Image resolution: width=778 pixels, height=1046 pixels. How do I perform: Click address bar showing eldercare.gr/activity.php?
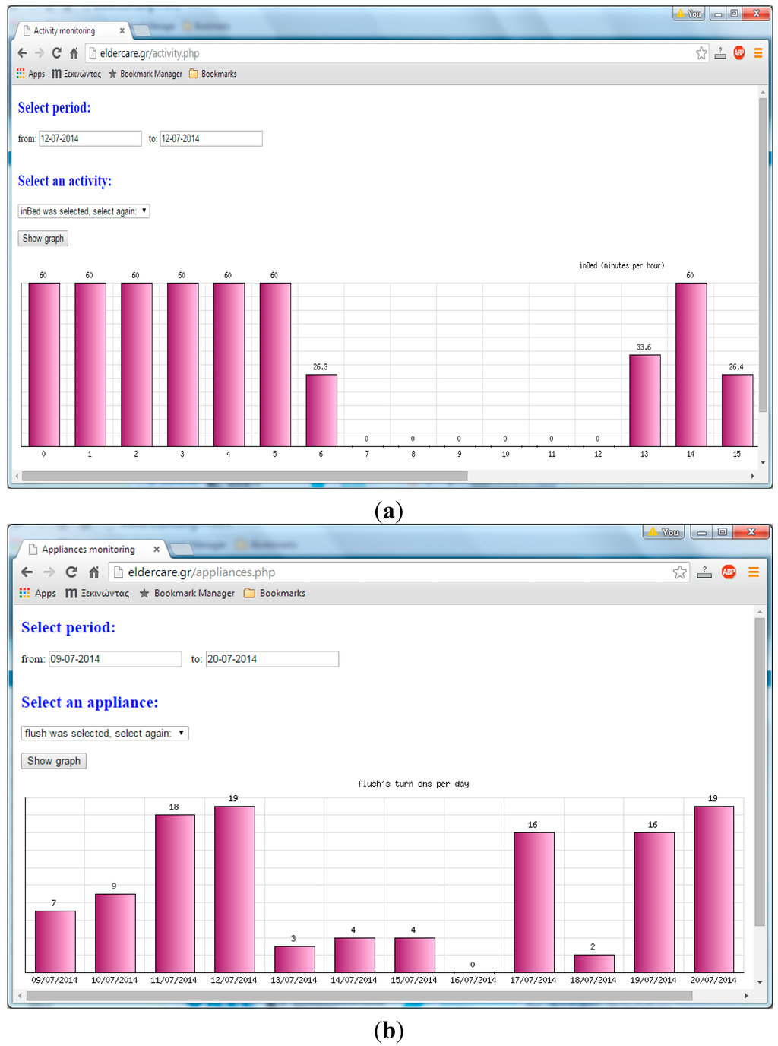tap(395, 53)
